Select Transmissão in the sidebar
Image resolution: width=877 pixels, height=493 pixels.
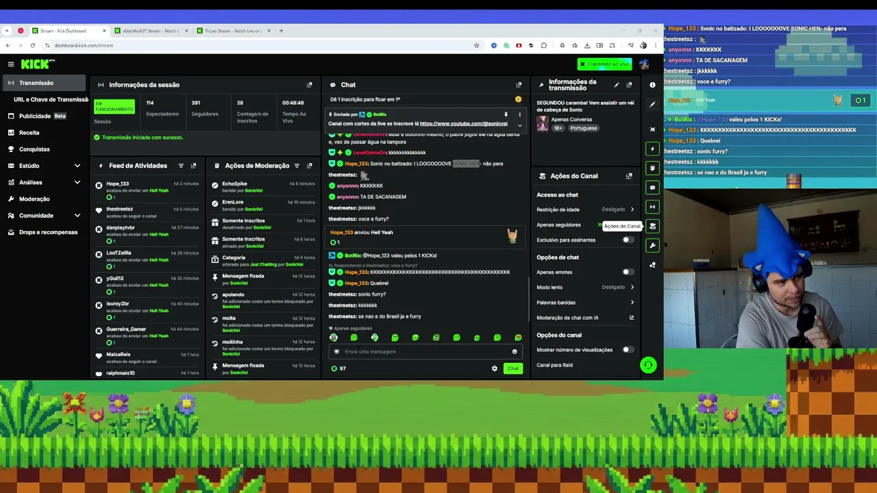pos(44,83)
